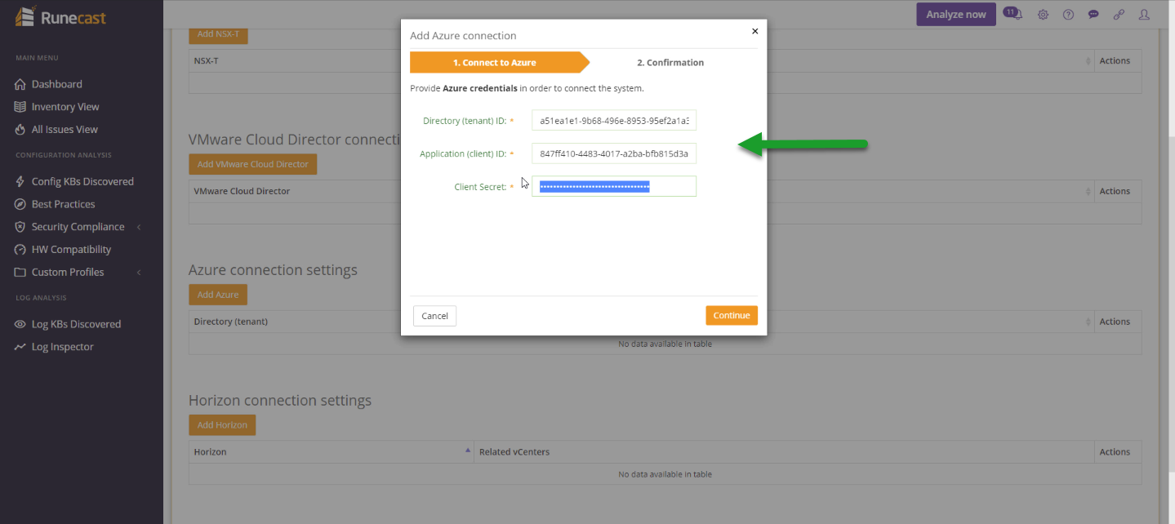
Task: Open HW Compatibility page
Action: pyautogui.click(x=71, y=250)
